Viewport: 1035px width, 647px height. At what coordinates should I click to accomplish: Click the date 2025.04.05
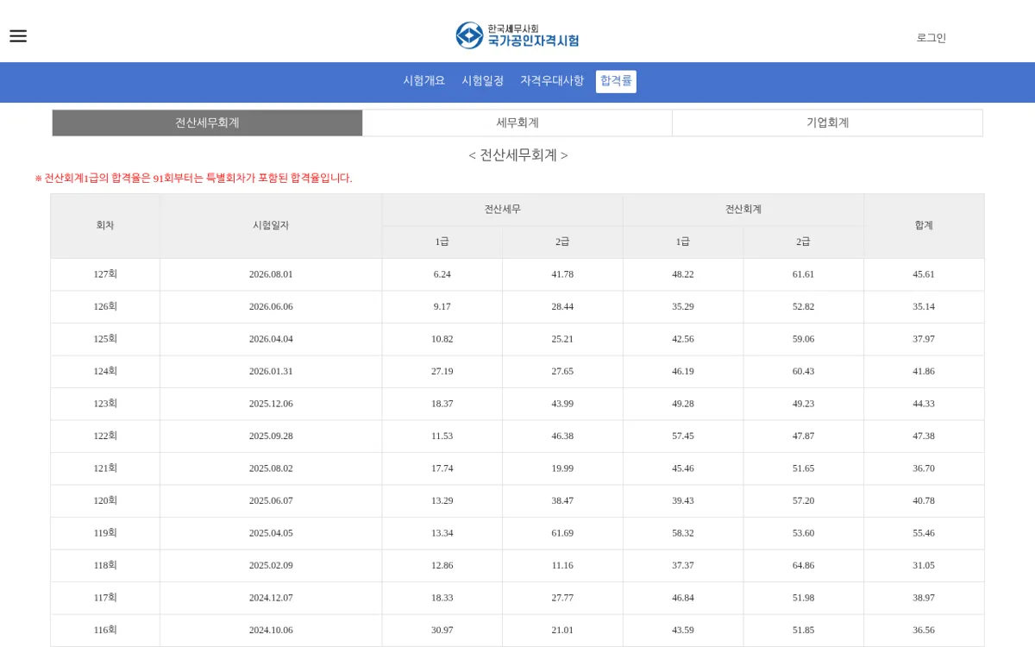[x=271, y=533]
